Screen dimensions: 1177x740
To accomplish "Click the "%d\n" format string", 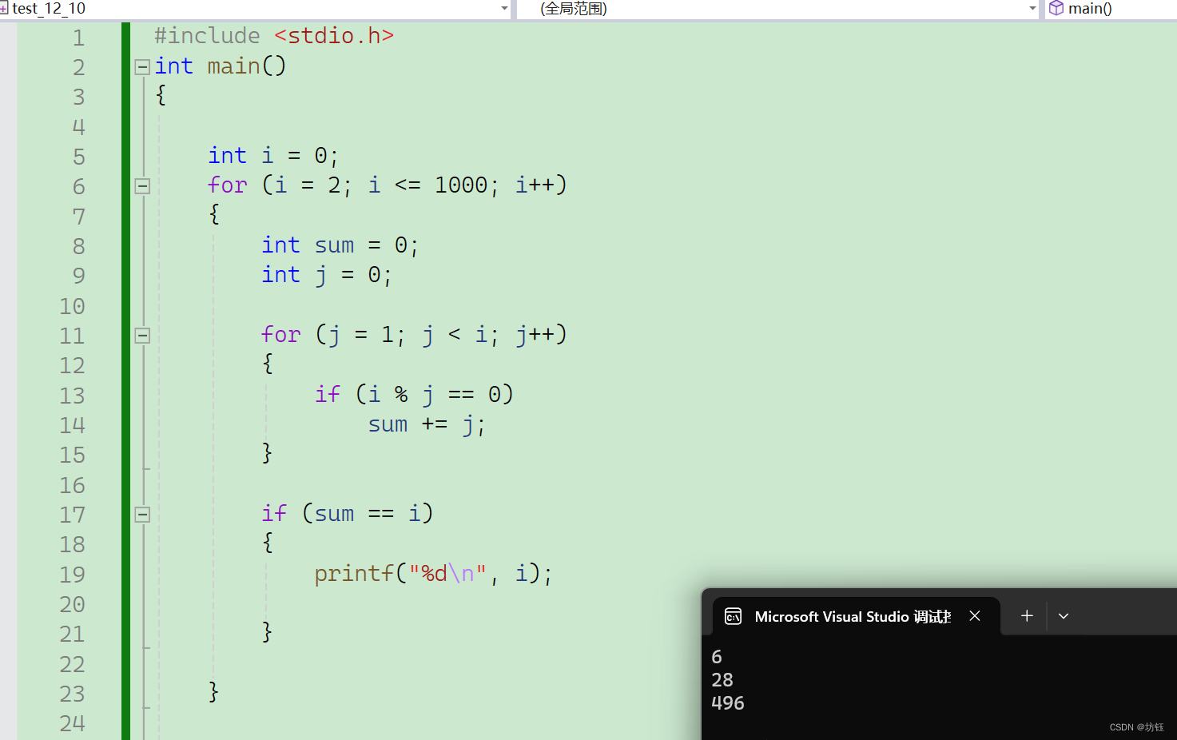I will pos(447,574).
